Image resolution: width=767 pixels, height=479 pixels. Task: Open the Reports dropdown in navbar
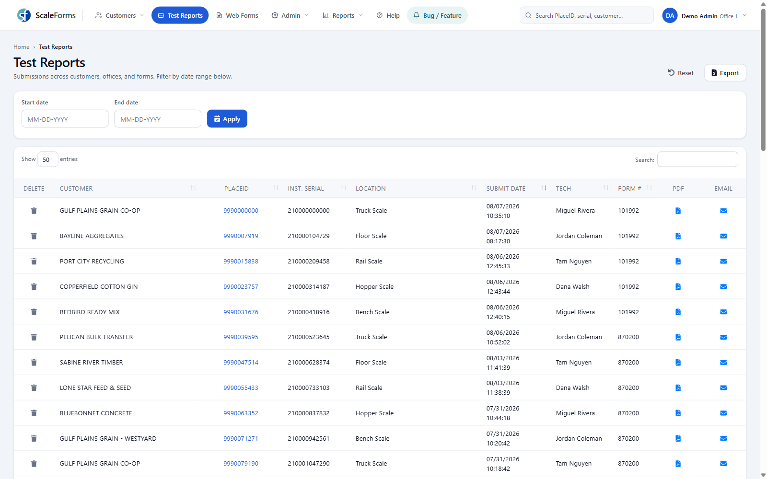point(343,15)
